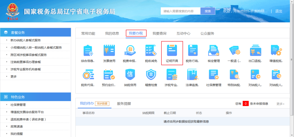Click the 纳税期限 column header
The image size is (294, 137).
[x=148, y=113]
